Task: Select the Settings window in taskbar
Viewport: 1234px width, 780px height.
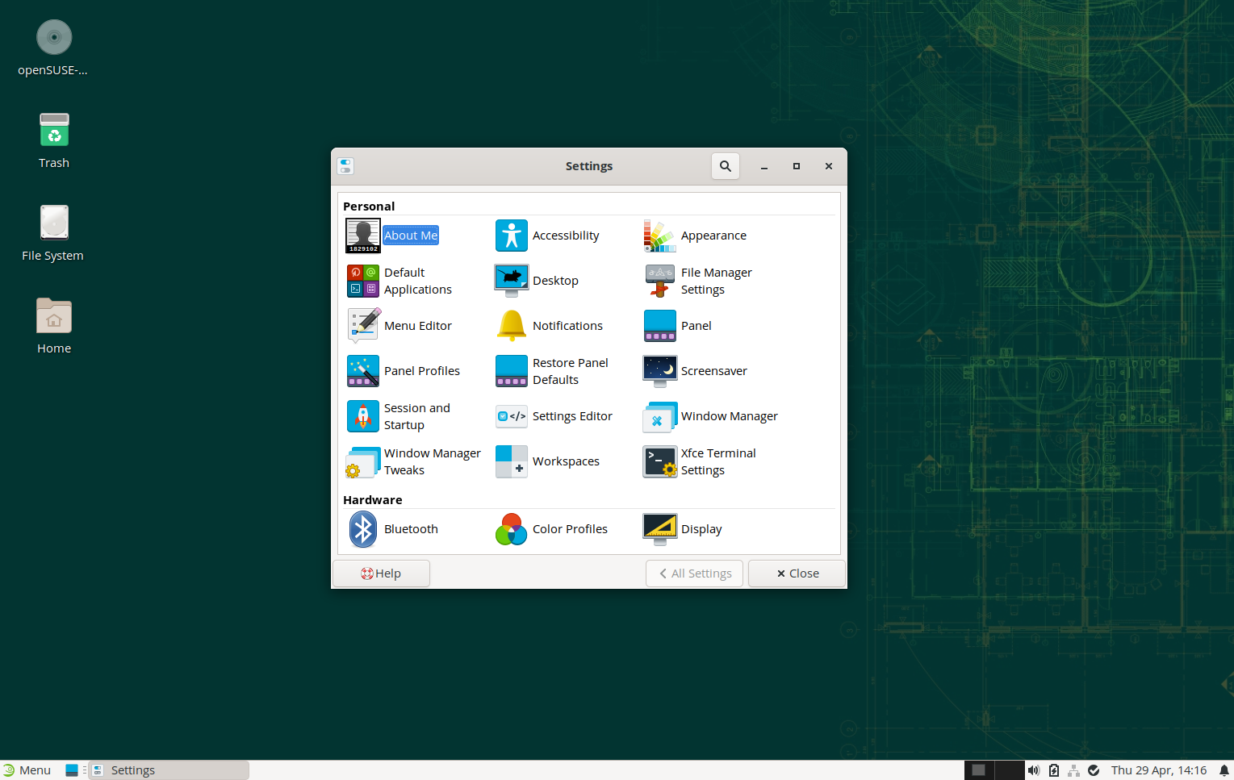Action: (168, 770)
